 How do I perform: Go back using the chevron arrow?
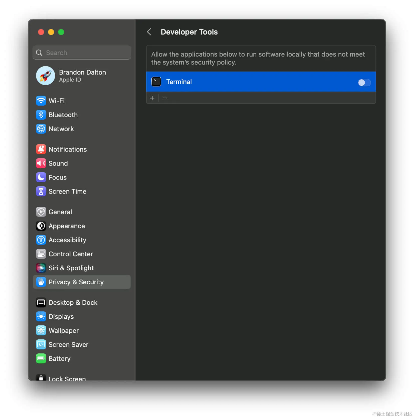click(x=149, y=32)
